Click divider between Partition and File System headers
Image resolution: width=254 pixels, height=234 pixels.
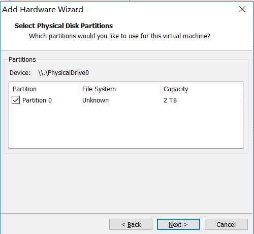(x=79, y=89)
